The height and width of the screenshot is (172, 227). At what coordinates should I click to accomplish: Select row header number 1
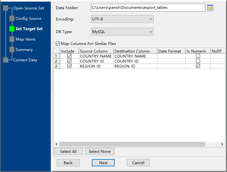point(57,56)
